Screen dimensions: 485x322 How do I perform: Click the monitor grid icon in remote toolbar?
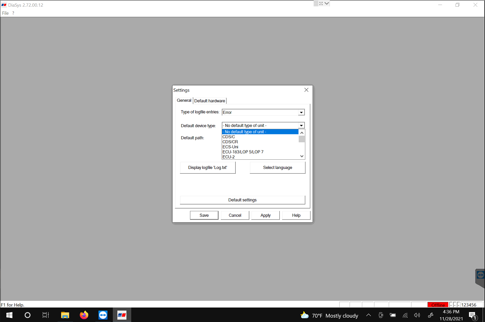[x=316, y=3]
